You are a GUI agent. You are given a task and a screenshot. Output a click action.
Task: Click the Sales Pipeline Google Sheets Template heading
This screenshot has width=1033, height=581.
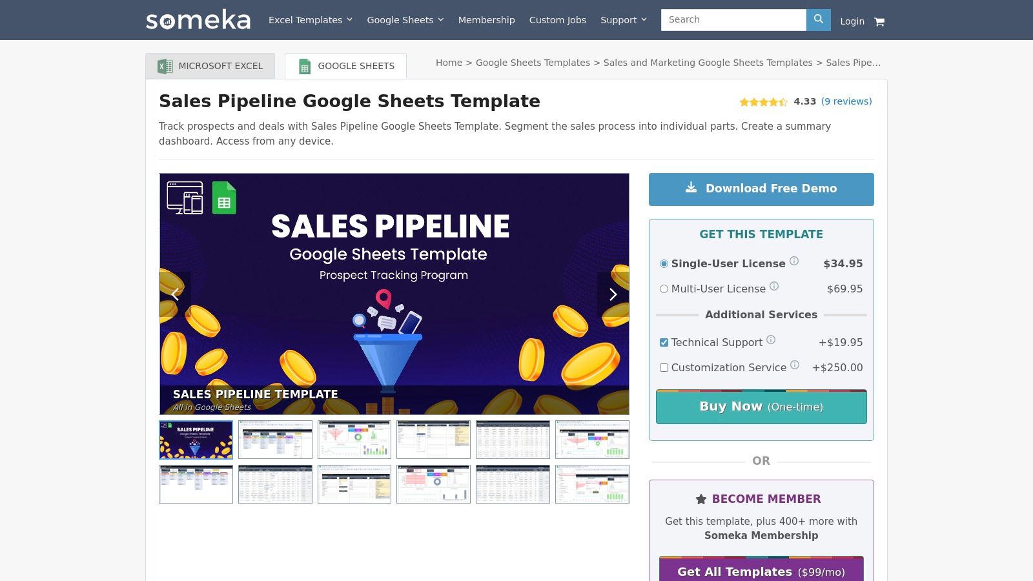[x=349, y=101]
